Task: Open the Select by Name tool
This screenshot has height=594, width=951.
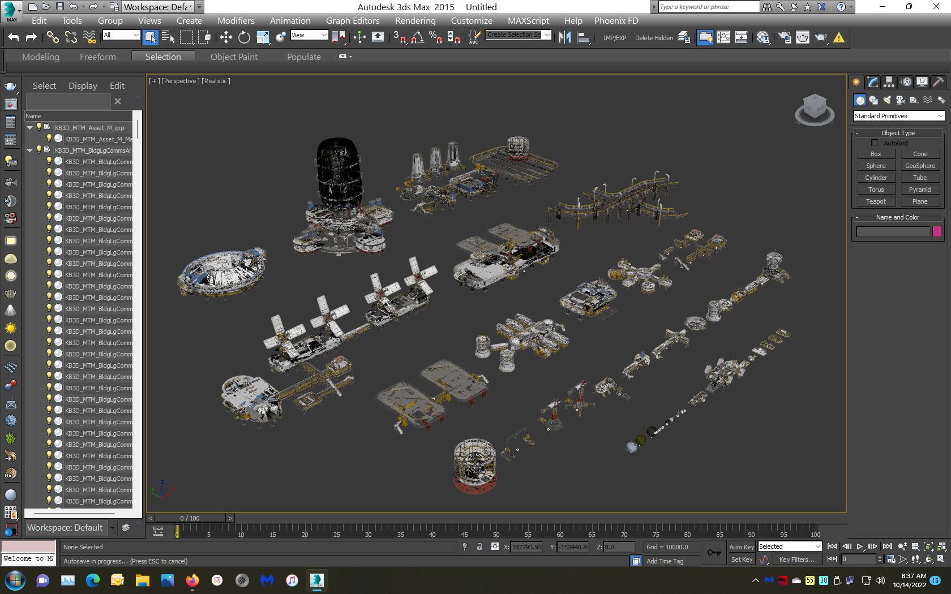Action: pos(168,37)
